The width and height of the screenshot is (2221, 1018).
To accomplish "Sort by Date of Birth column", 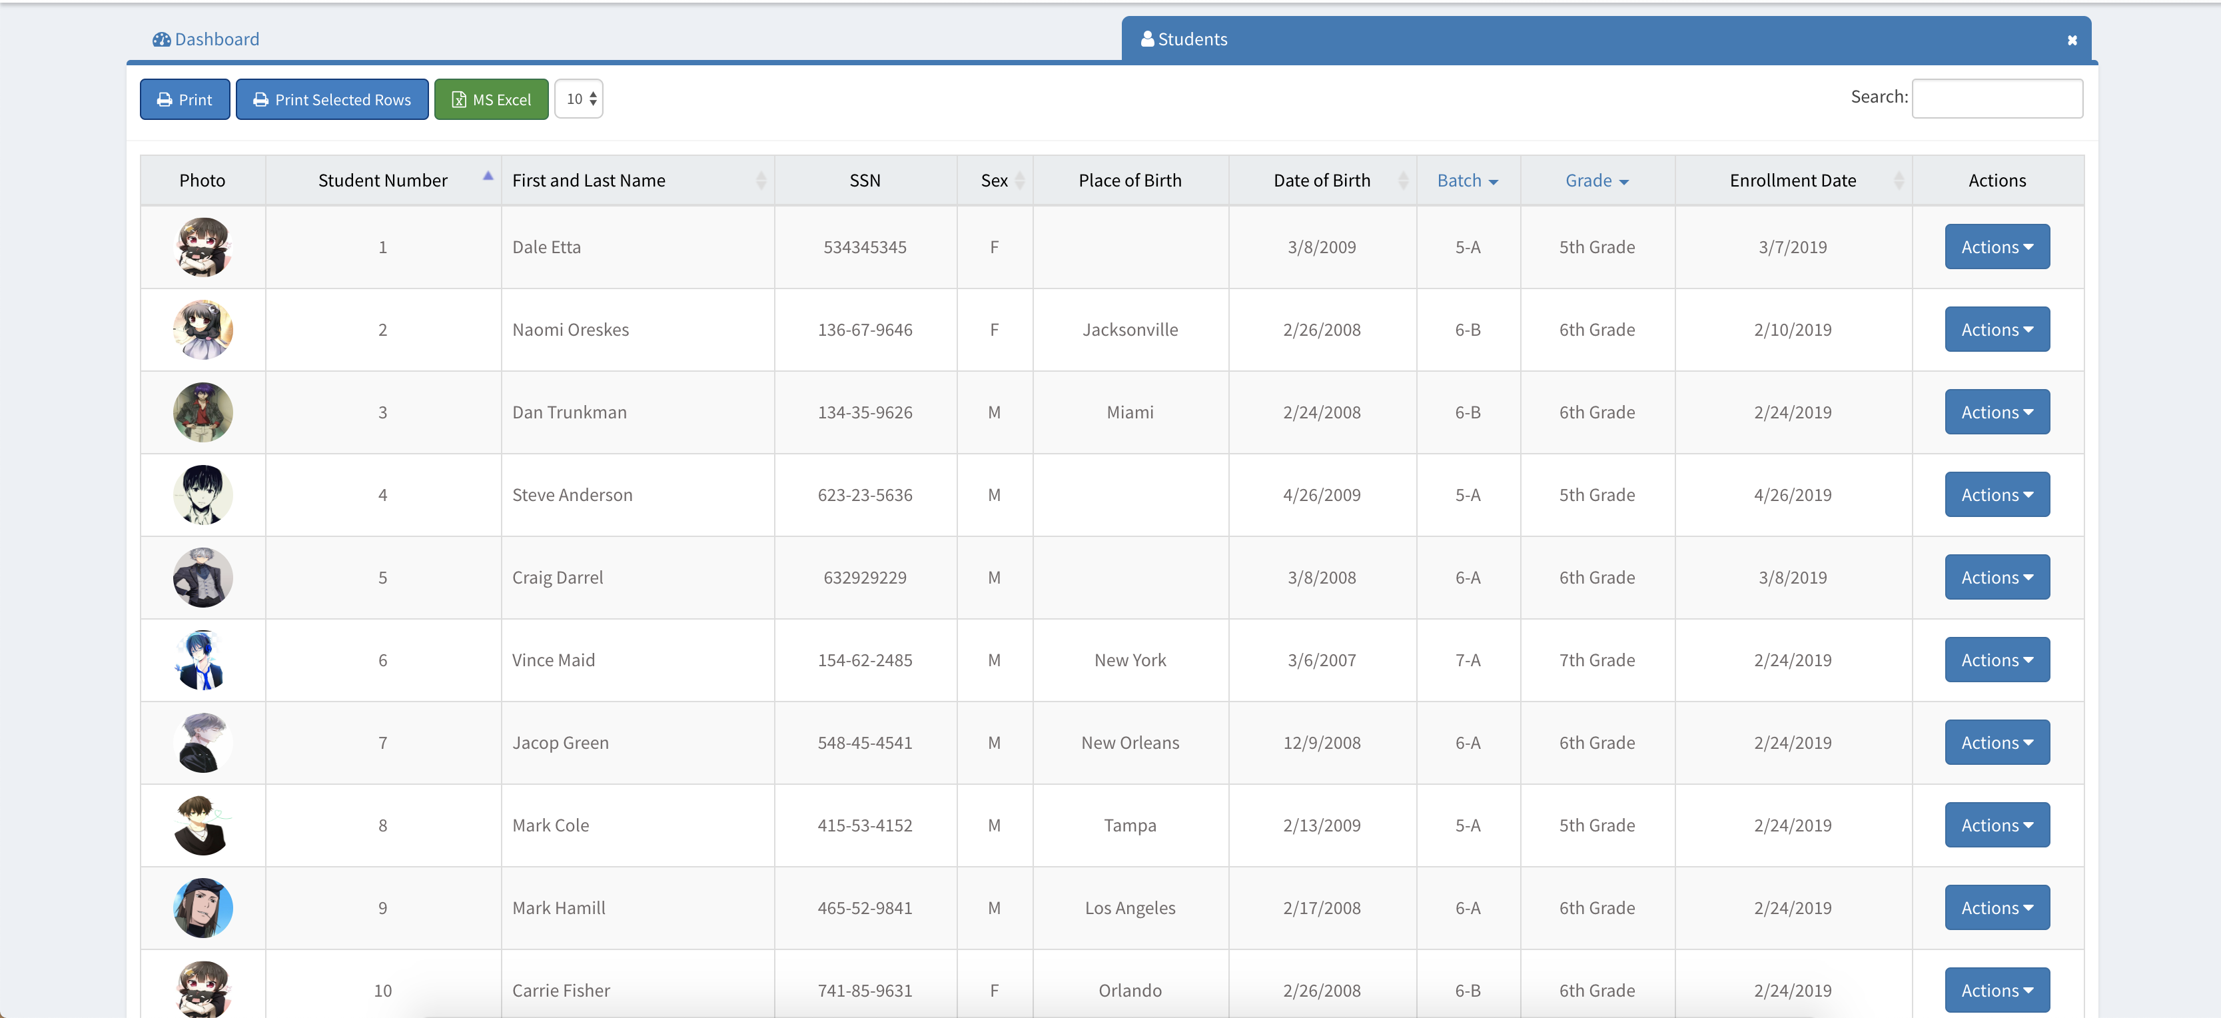I will tap(1322, 180).
